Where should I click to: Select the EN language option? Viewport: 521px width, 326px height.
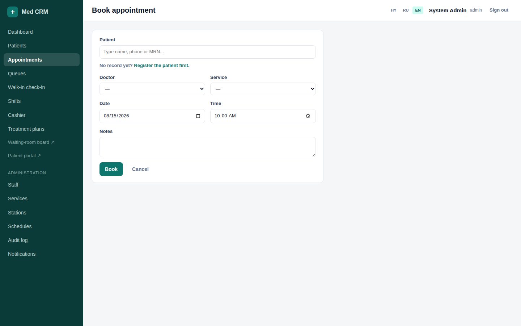418,10
